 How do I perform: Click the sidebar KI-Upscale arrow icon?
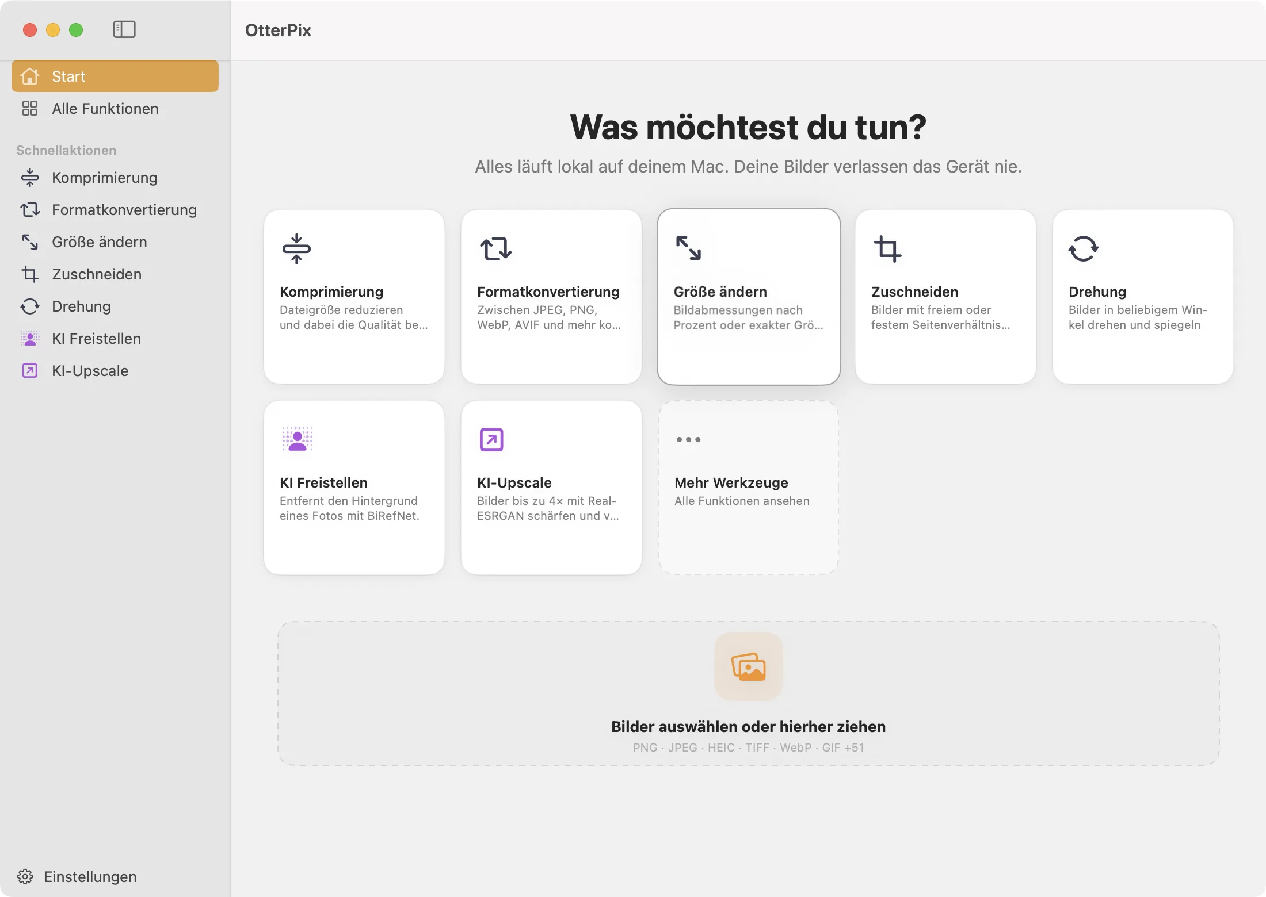(x=30, y=370)
